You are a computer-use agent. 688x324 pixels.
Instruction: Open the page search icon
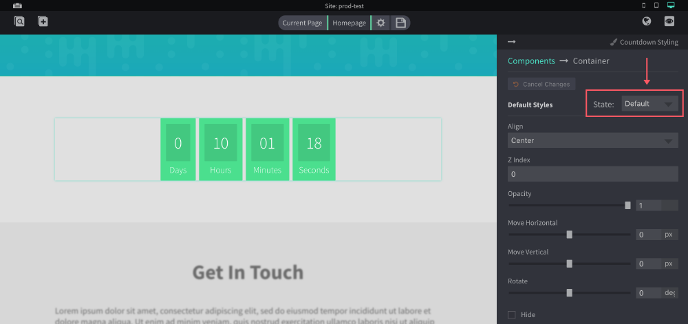pos(19,21)
